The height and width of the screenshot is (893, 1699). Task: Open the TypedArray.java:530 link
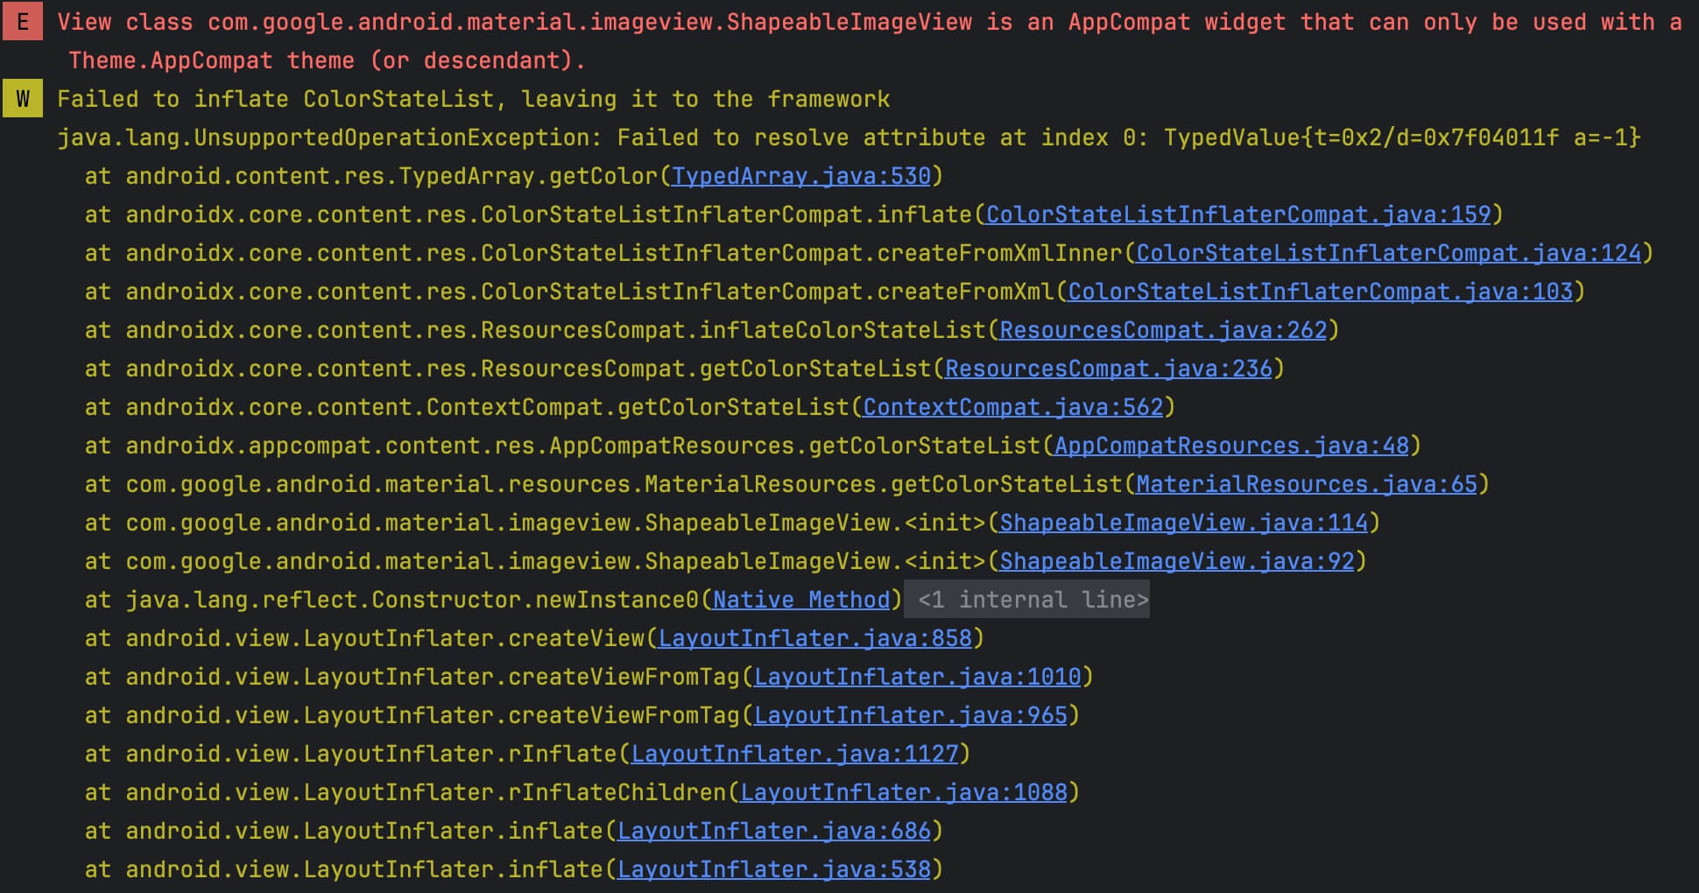coord(800,176)
